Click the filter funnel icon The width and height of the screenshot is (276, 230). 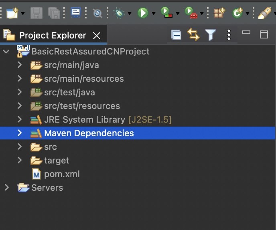211,34
